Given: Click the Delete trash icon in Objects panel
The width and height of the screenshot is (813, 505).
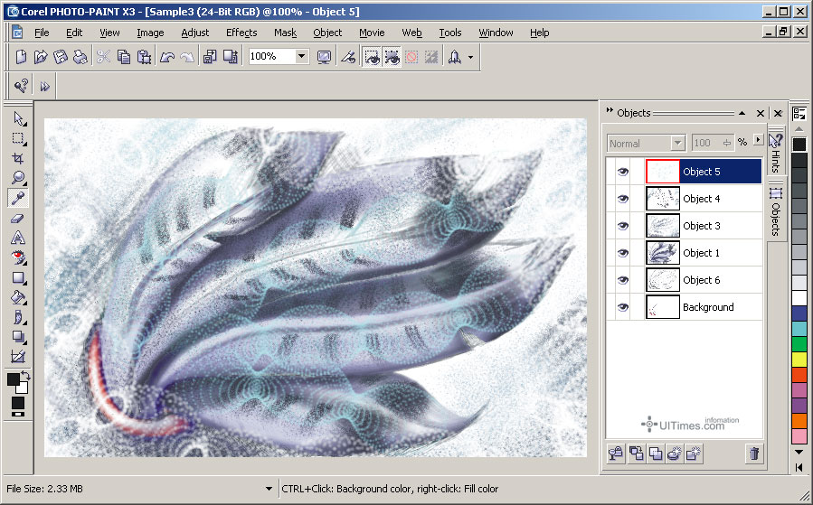Looking at the screenshot, I should (754, 454).
